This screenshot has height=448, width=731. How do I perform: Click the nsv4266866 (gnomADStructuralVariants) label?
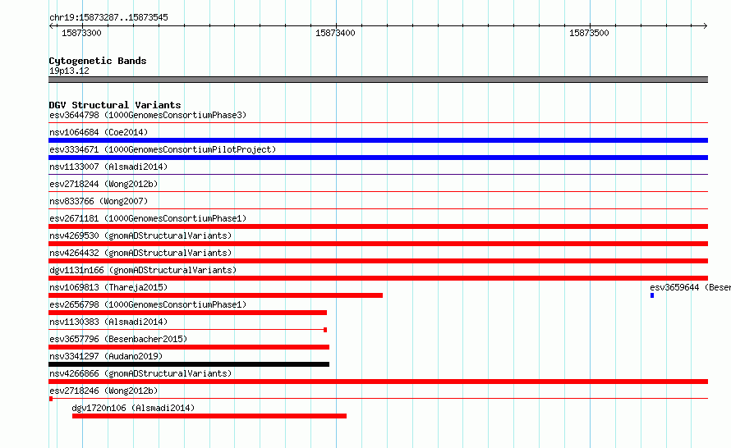(x=140, y=373)
